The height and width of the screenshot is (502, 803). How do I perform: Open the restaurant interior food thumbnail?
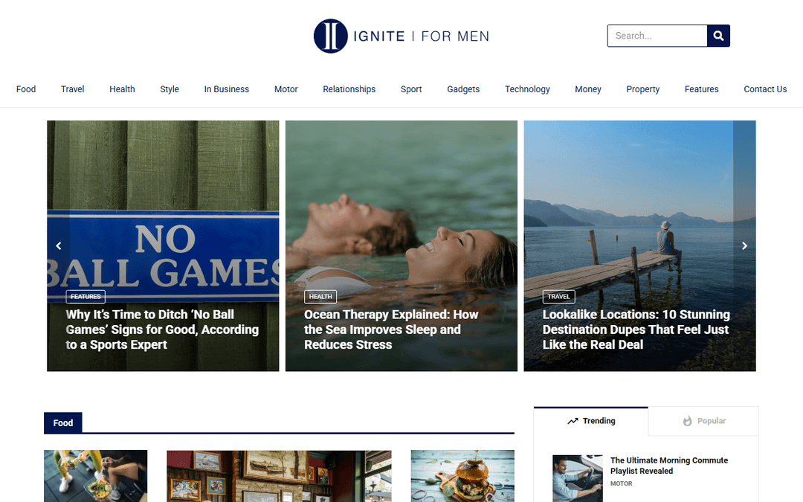[279, 476]
